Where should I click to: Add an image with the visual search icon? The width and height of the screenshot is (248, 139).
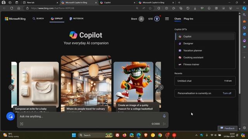(x=22, y=124)
